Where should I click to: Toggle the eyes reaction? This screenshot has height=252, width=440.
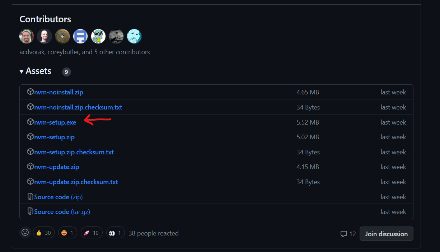click(x=115, y=233)
